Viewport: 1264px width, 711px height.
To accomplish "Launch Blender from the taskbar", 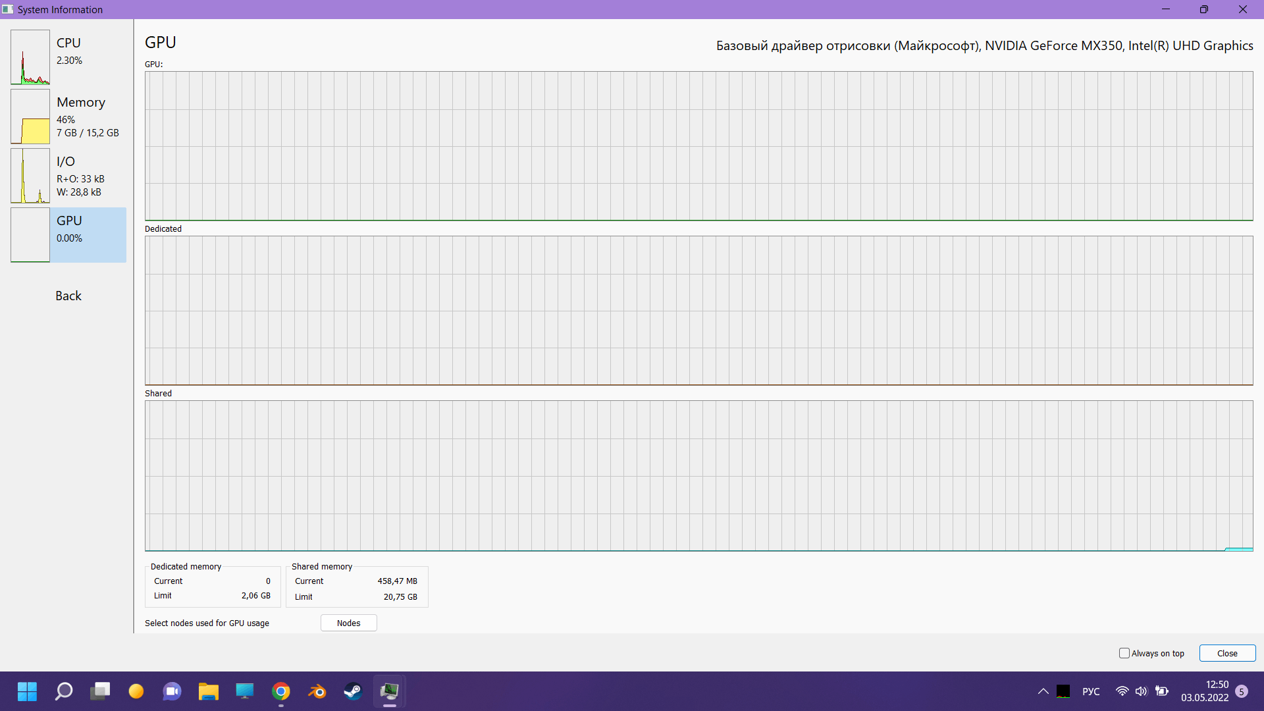I will point(317,691).
